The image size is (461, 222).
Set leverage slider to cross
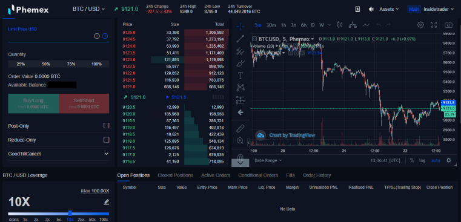pos(13,220)
